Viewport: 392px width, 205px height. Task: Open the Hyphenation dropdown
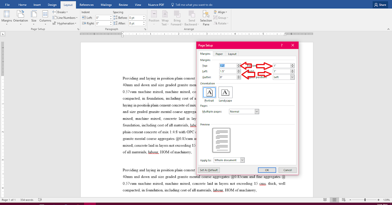pyautogui.click(x=64, y=23)
